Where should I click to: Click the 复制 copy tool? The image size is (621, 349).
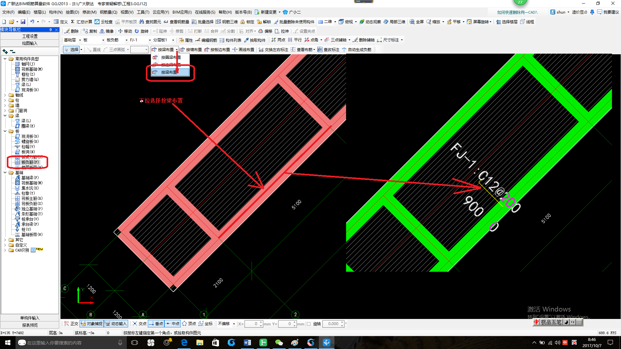[x=90, y=31]
